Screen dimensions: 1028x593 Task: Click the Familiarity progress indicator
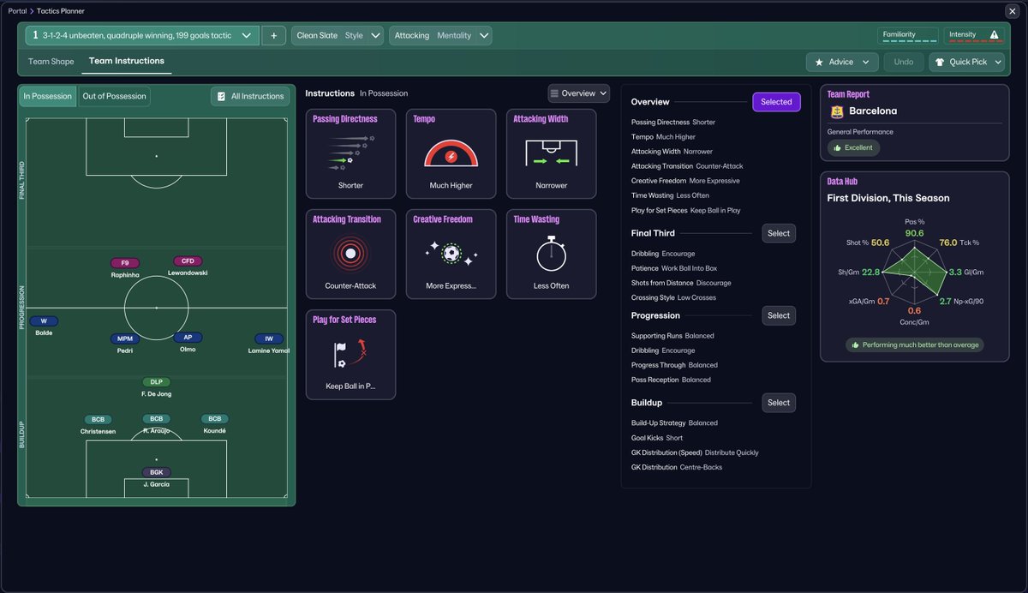[x=908, y=36]
